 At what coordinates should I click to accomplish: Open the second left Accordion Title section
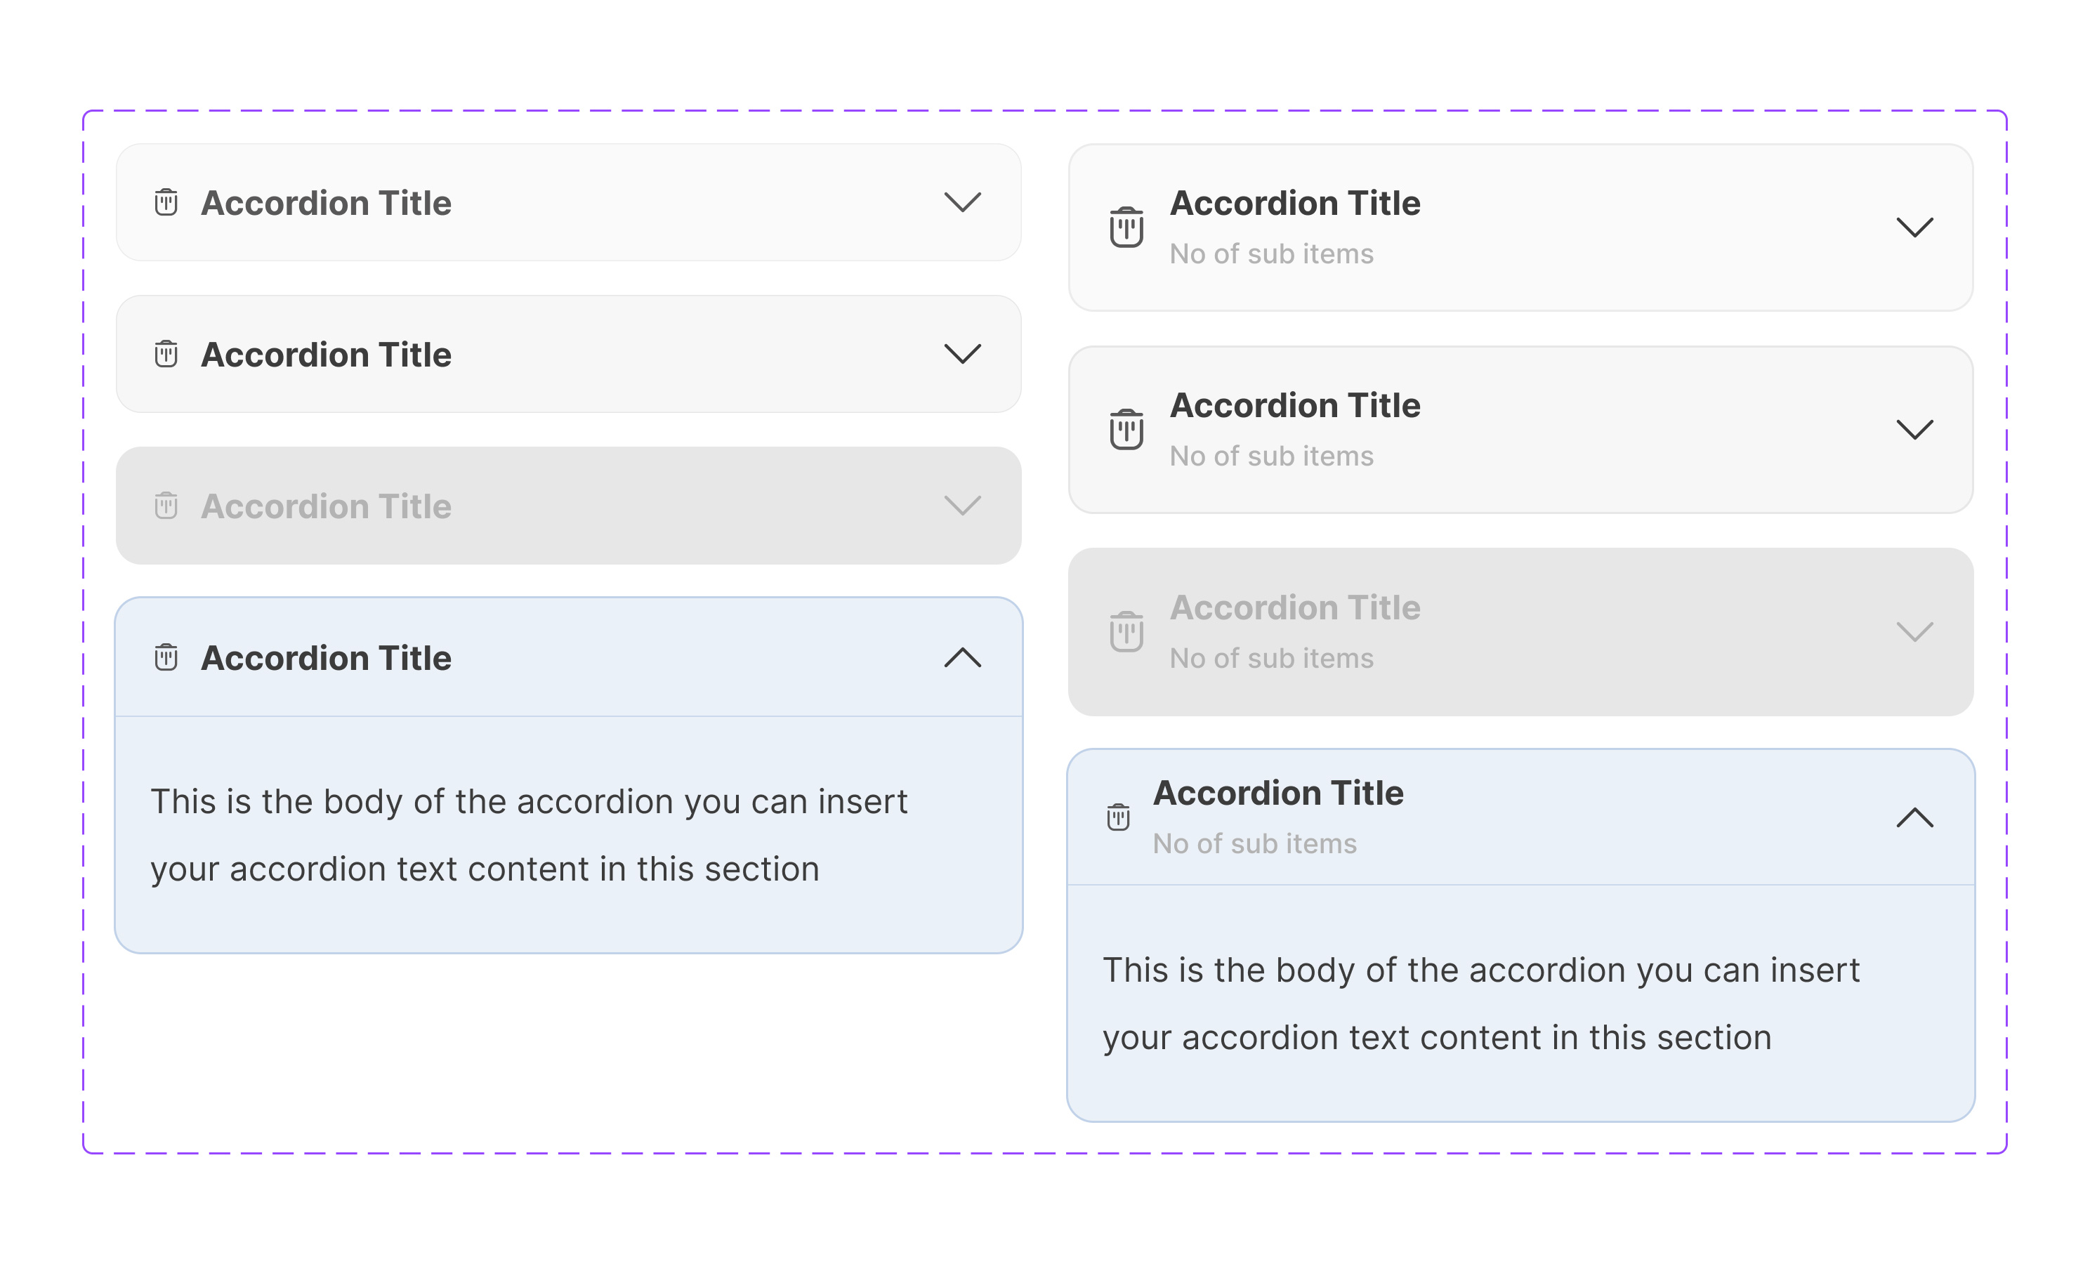964,355
